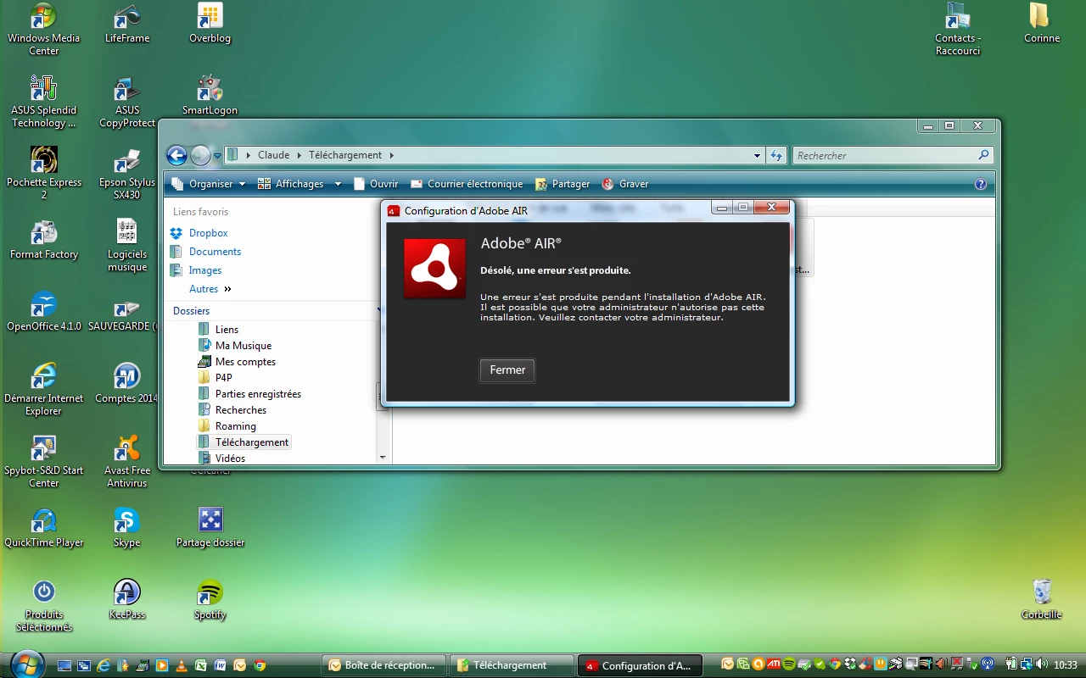Open Skype desktop icon
The height and width of the screenshot is (678, 1086).
pyautogui.click(x=126, y=529)
